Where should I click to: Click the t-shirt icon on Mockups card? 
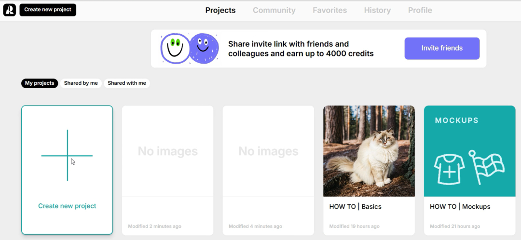point(449,169)
